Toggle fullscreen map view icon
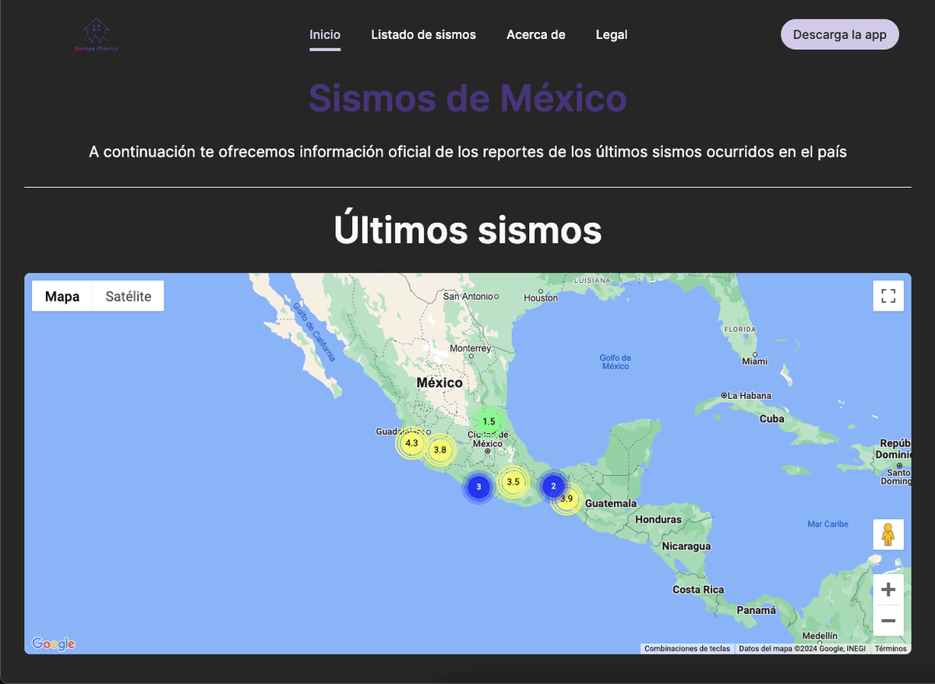 coord(888,296)
